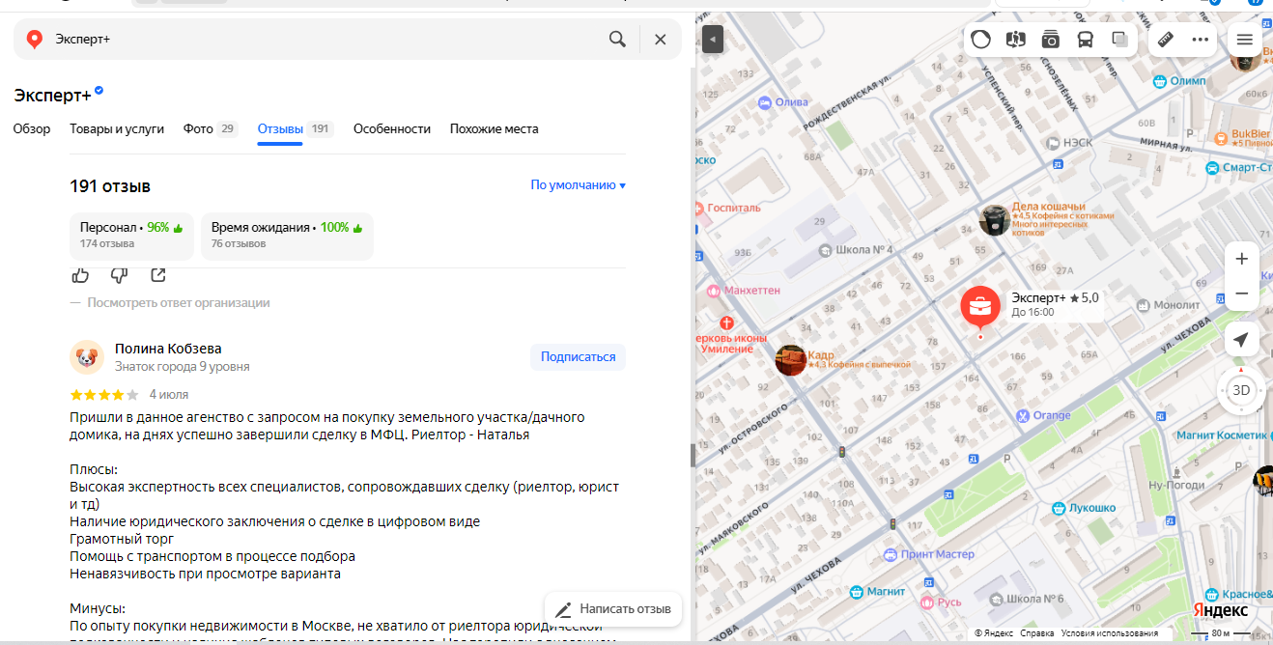Click the search magnifier icon
Viewport: 1273px width, 645px height.
pos(617,40)
